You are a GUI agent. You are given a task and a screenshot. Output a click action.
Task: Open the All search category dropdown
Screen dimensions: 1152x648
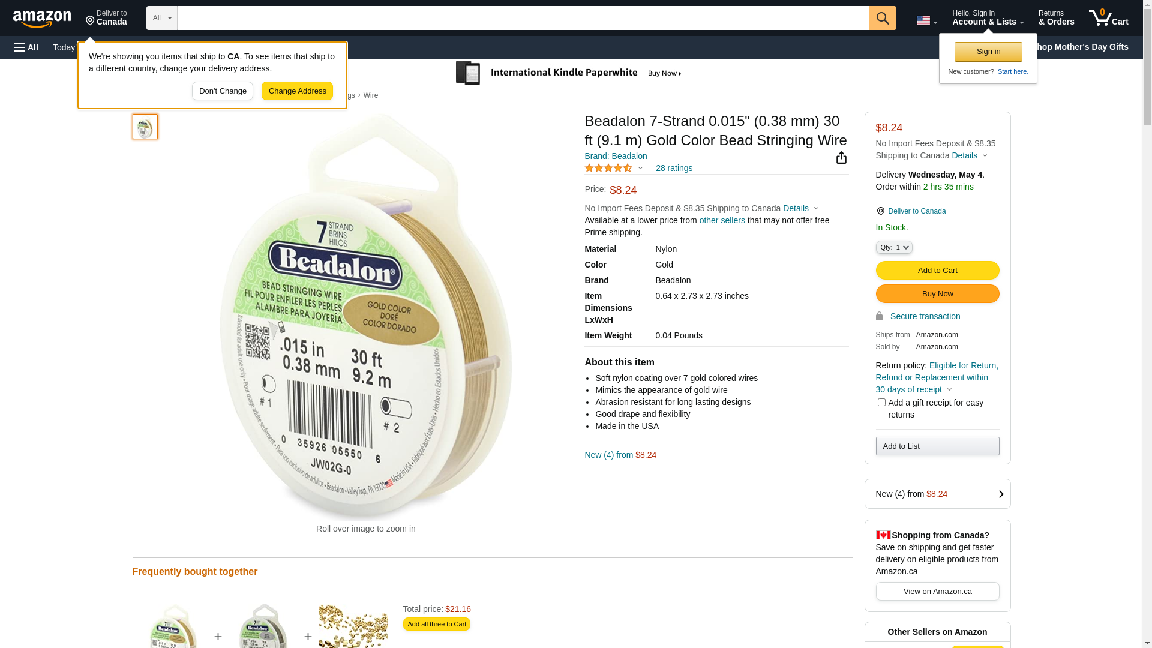(x=162, y=18)
